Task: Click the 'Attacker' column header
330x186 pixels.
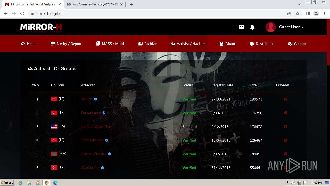Action: pos(88,85)
